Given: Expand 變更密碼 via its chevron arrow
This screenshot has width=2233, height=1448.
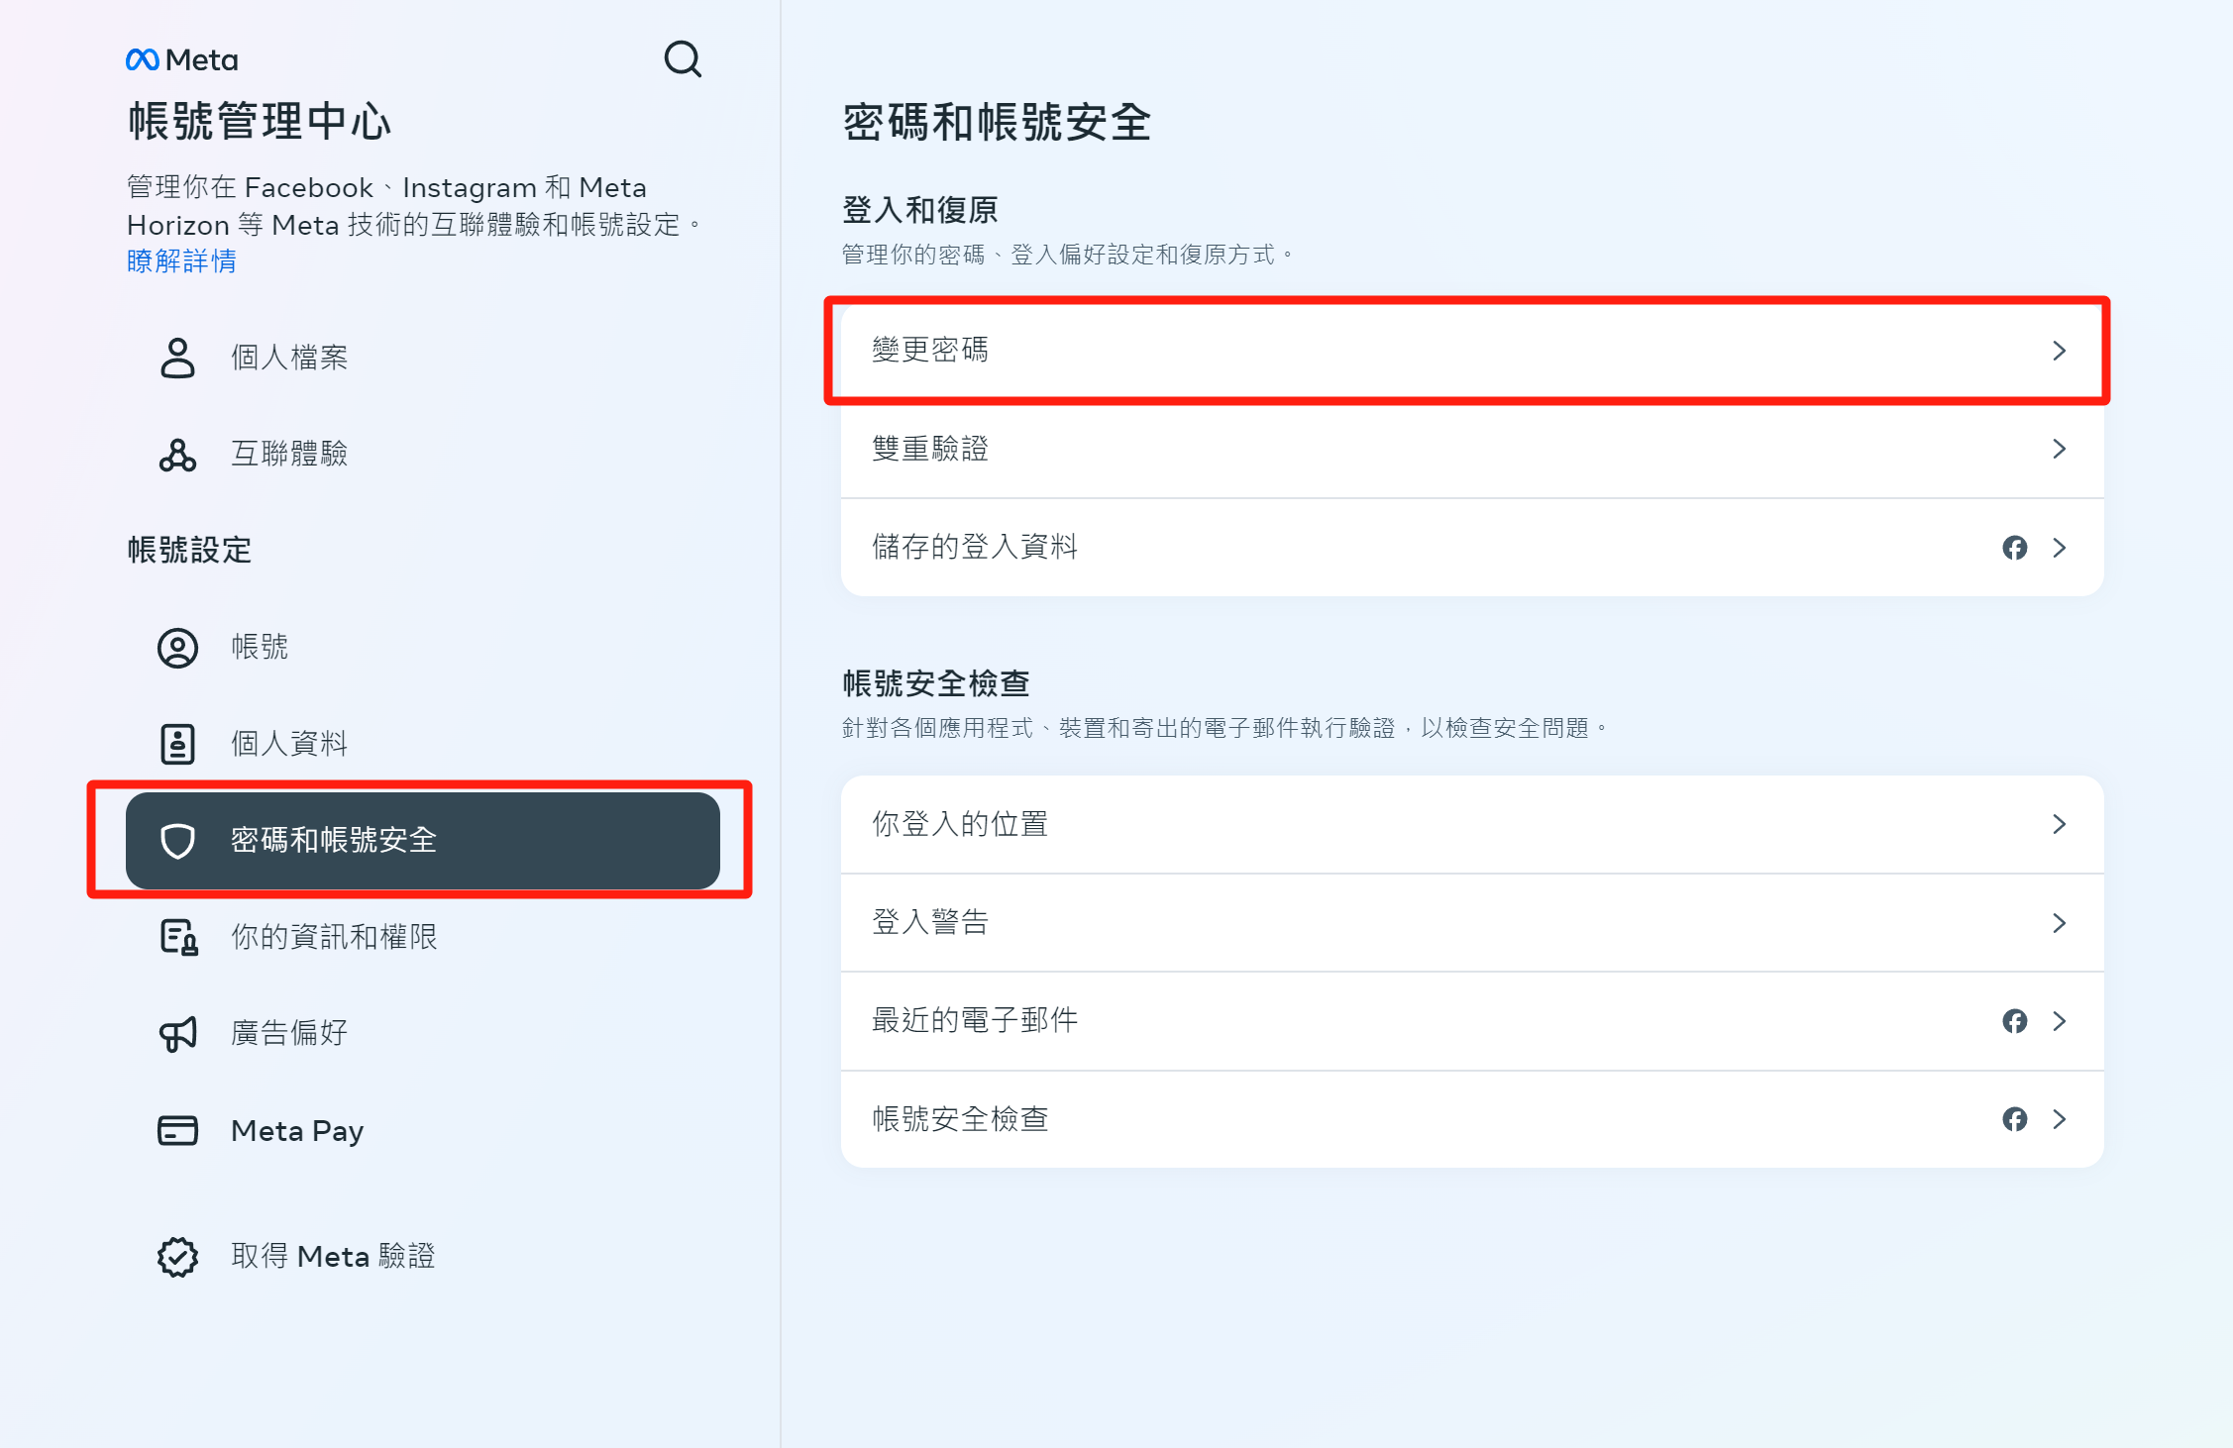Looking at the screenshot, I should [2059, 351].
